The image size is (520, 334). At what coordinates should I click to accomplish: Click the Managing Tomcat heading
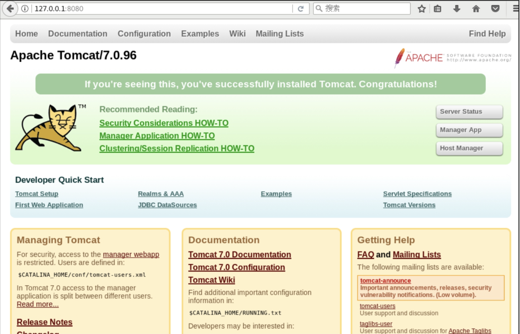pyautogui.click(x=58, y=240)
